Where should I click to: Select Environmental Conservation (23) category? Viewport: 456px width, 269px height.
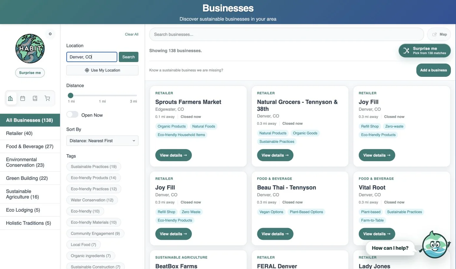[30, 162]
